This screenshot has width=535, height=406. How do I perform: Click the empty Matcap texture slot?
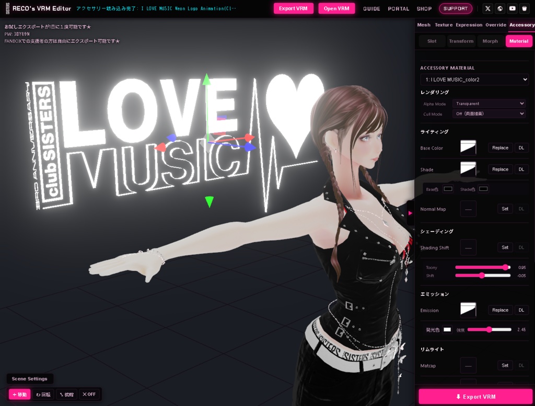468,366
